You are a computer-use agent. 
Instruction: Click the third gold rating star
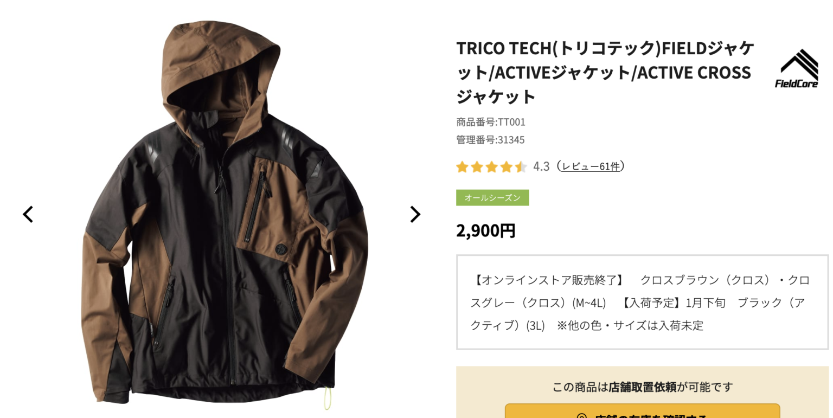coord(492,167)
